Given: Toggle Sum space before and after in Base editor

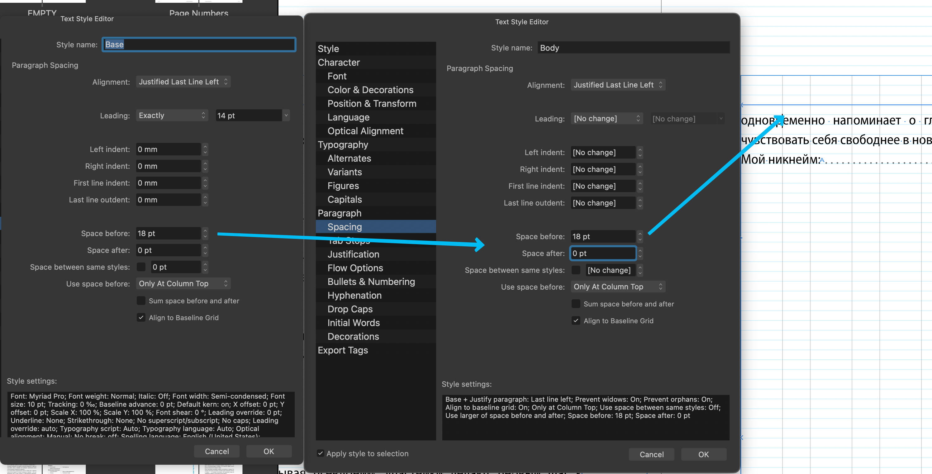Looking at the screenshot, I should [x=141, y=300].
